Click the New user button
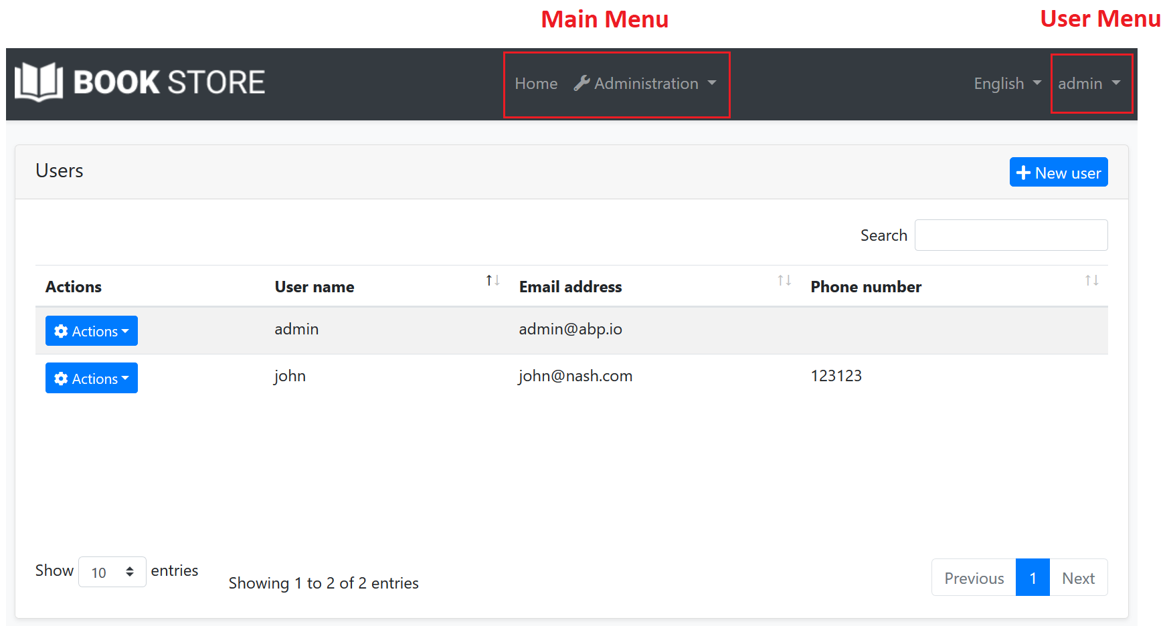This screenshot has width=1165, height=626. (x=1058, y=172)
